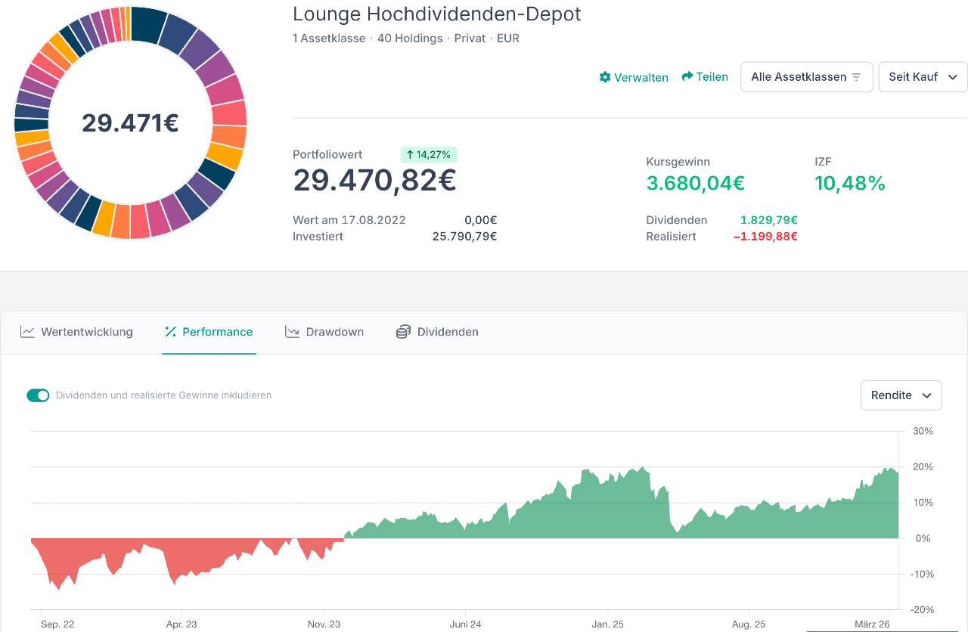Open the Alle Assetklassen dropdown
Image resolution: width=968 pixels, height=632 pixels.
pos(806,77)
